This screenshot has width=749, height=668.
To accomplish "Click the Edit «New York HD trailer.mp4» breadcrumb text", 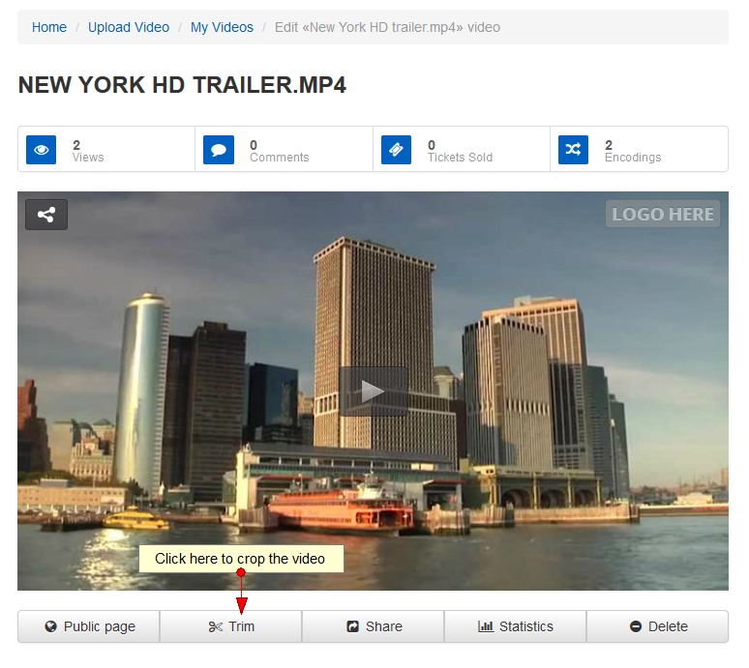I will tap(387, 27).
